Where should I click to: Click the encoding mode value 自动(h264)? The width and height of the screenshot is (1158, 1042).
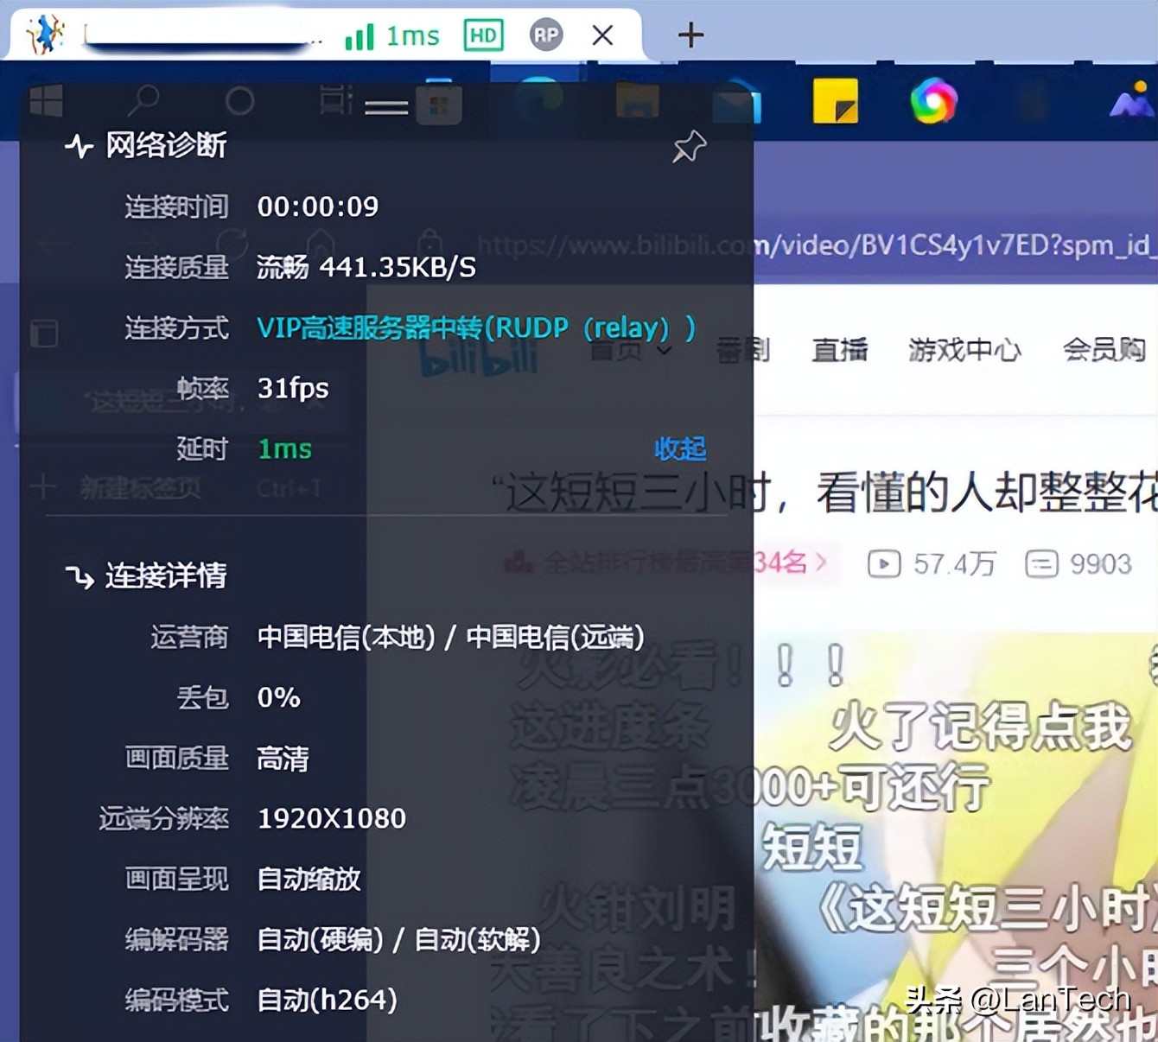coord(328,1000)
